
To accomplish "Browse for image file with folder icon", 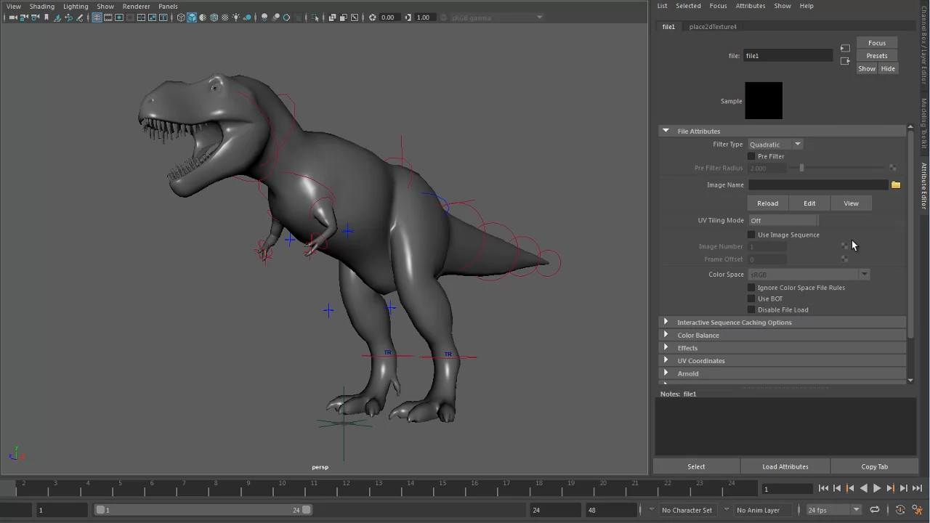I will pos(896,185).
